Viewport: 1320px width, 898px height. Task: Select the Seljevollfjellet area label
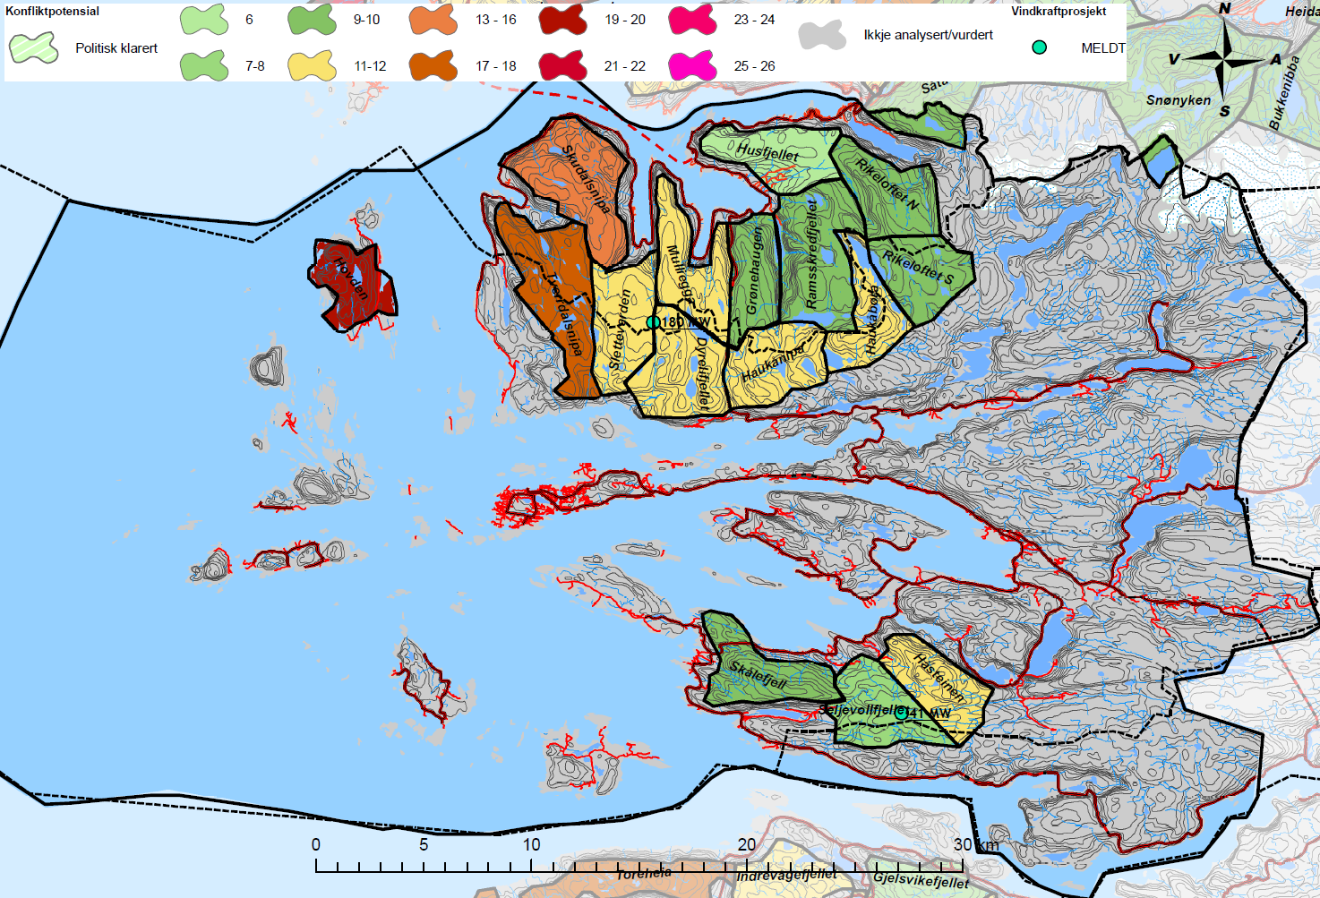coord(861,710)
